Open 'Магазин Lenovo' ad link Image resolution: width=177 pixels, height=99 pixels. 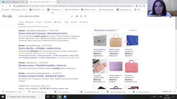(42, 65)
